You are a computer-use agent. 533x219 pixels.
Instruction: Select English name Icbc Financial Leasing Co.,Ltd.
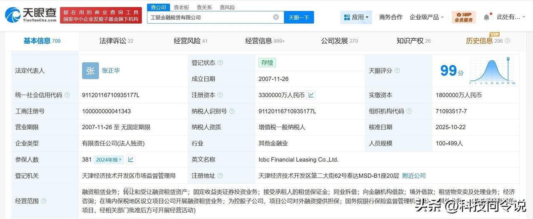click(299, 160)
